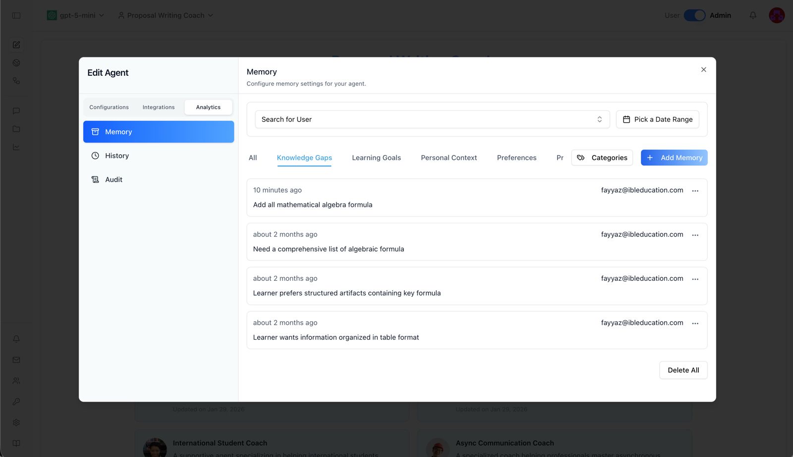This screenshot has height=457, width=793.
Task: Open options for 'Add all mathematical algebra formula'
Action: (x=695, y=191)
